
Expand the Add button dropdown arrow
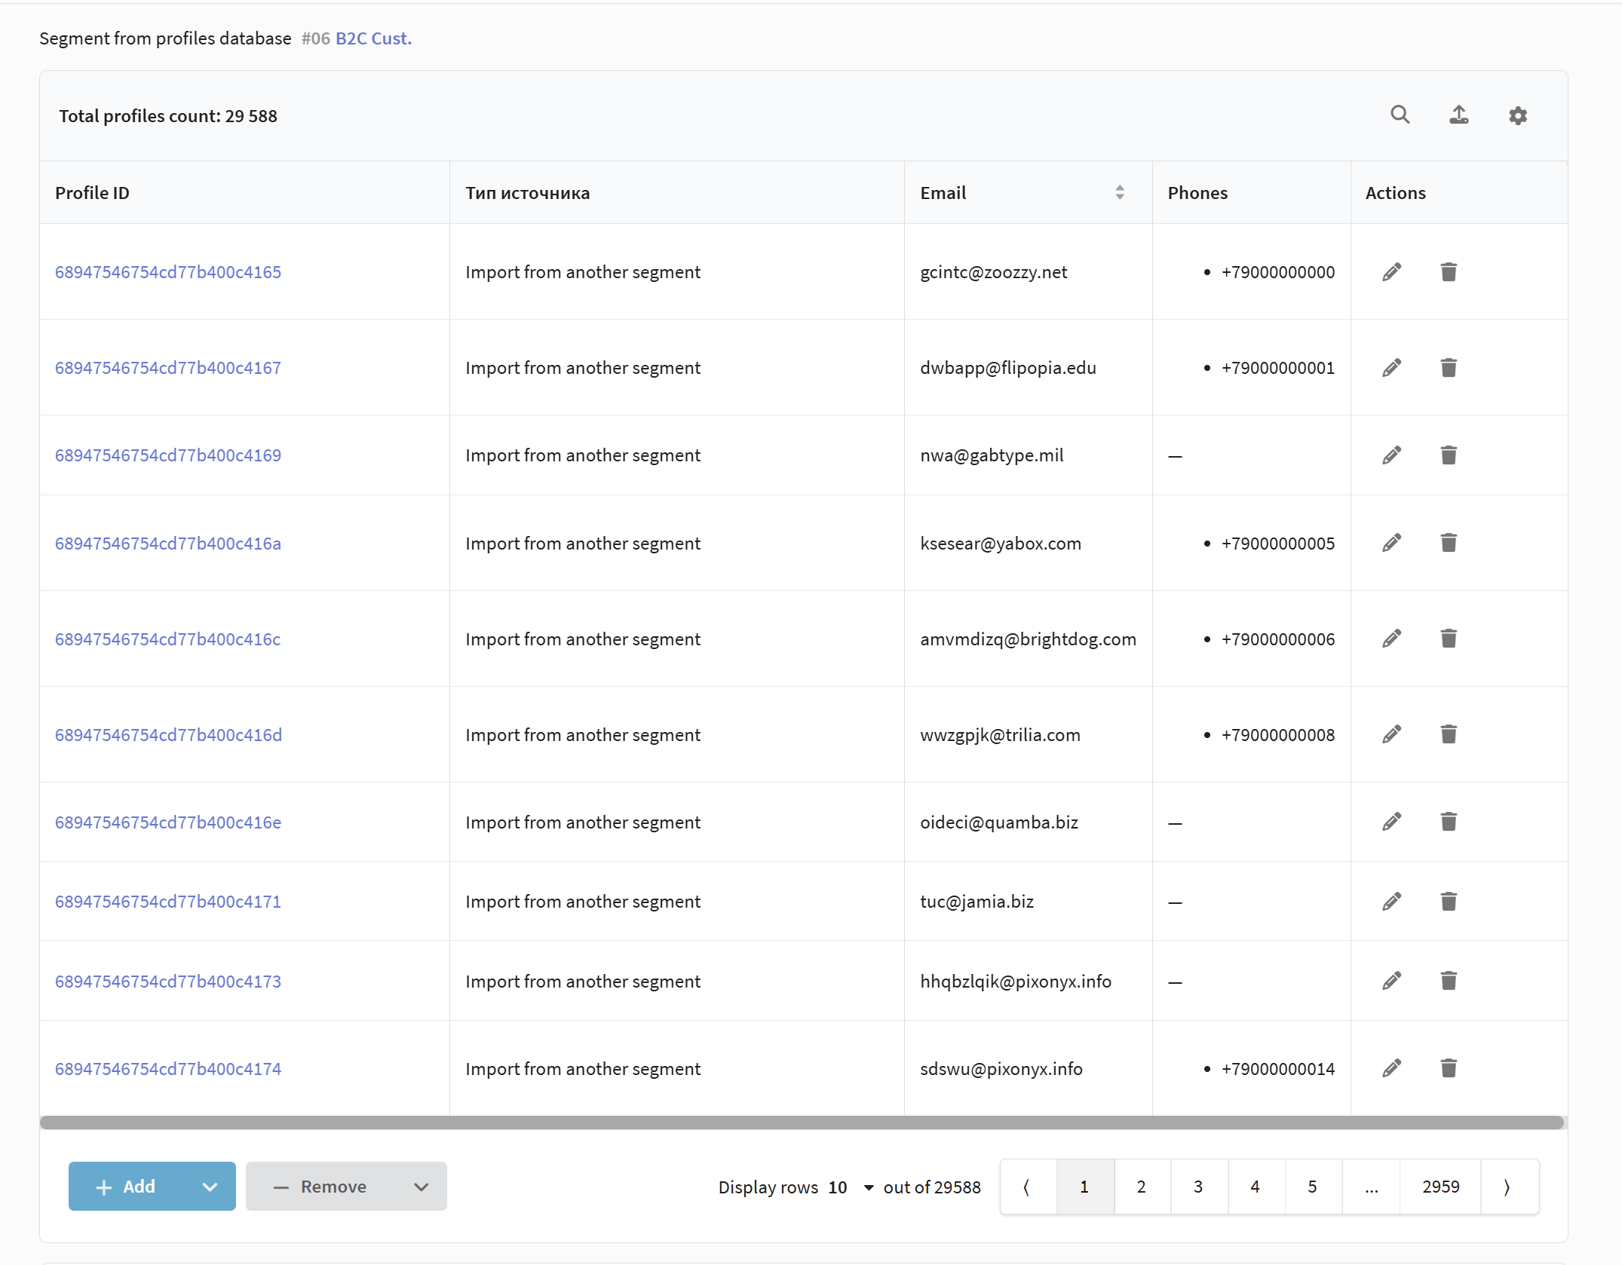(210, 1187)
